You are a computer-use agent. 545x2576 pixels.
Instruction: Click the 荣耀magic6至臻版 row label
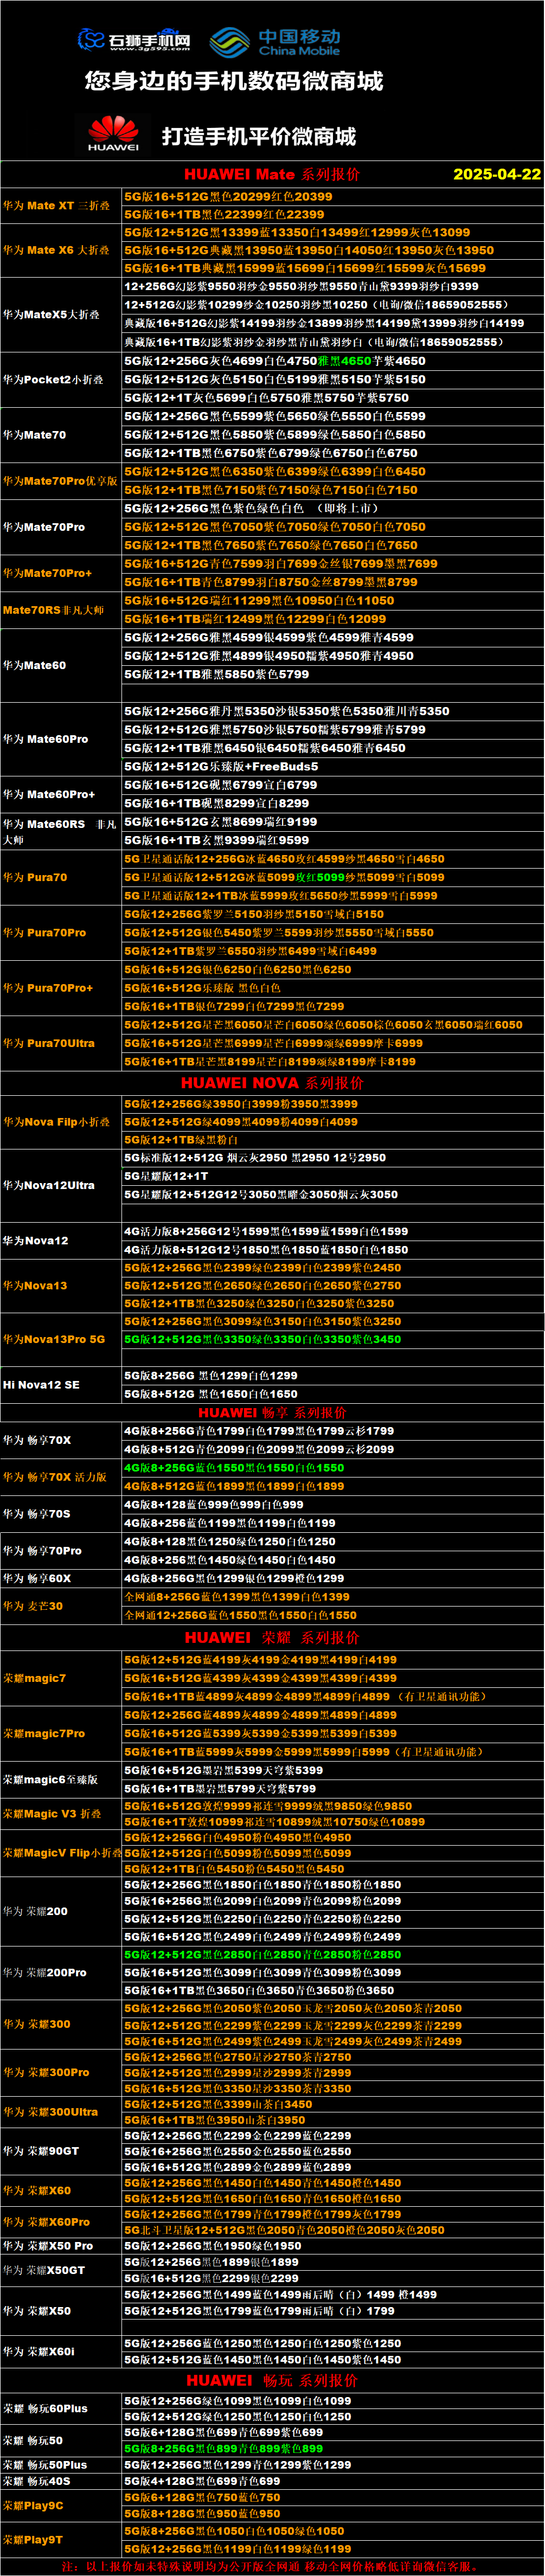50,1780
